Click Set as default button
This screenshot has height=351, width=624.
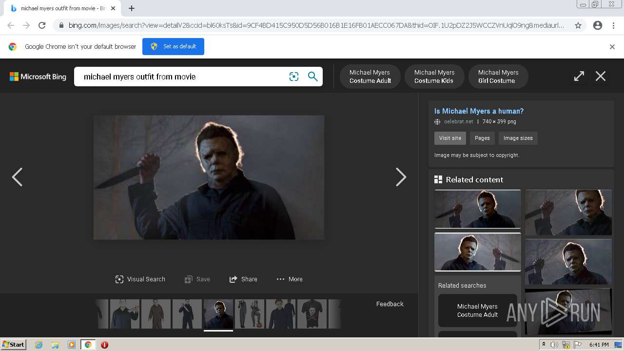[x=173, y=46]
